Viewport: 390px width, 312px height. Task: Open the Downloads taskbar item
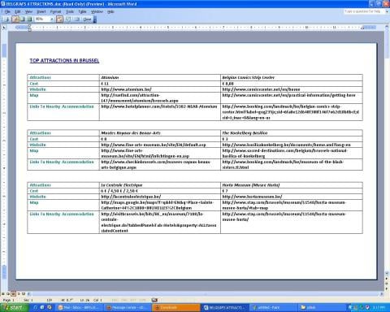coord(176,308)
